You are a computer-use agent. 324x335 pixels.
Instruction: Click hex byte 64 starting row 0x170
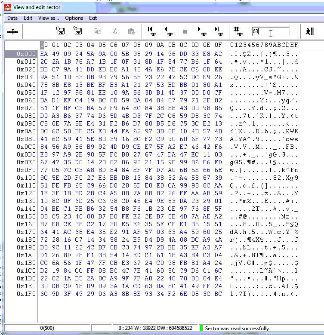[x=44, y=232]
